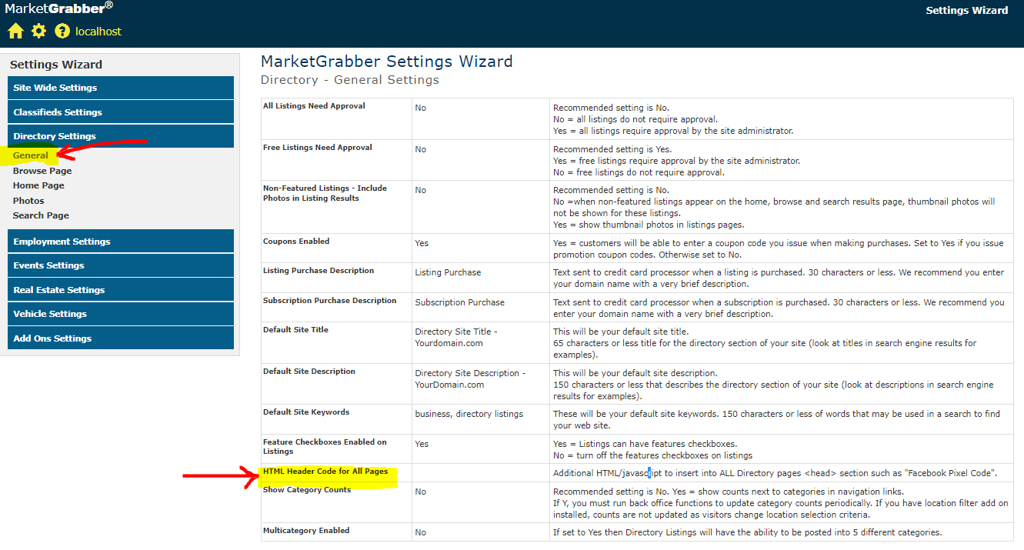Image resolution: width=1024 pixels, height=550 pixels.
Task: Open the settings gear icon
Action: tap(38, 31)
